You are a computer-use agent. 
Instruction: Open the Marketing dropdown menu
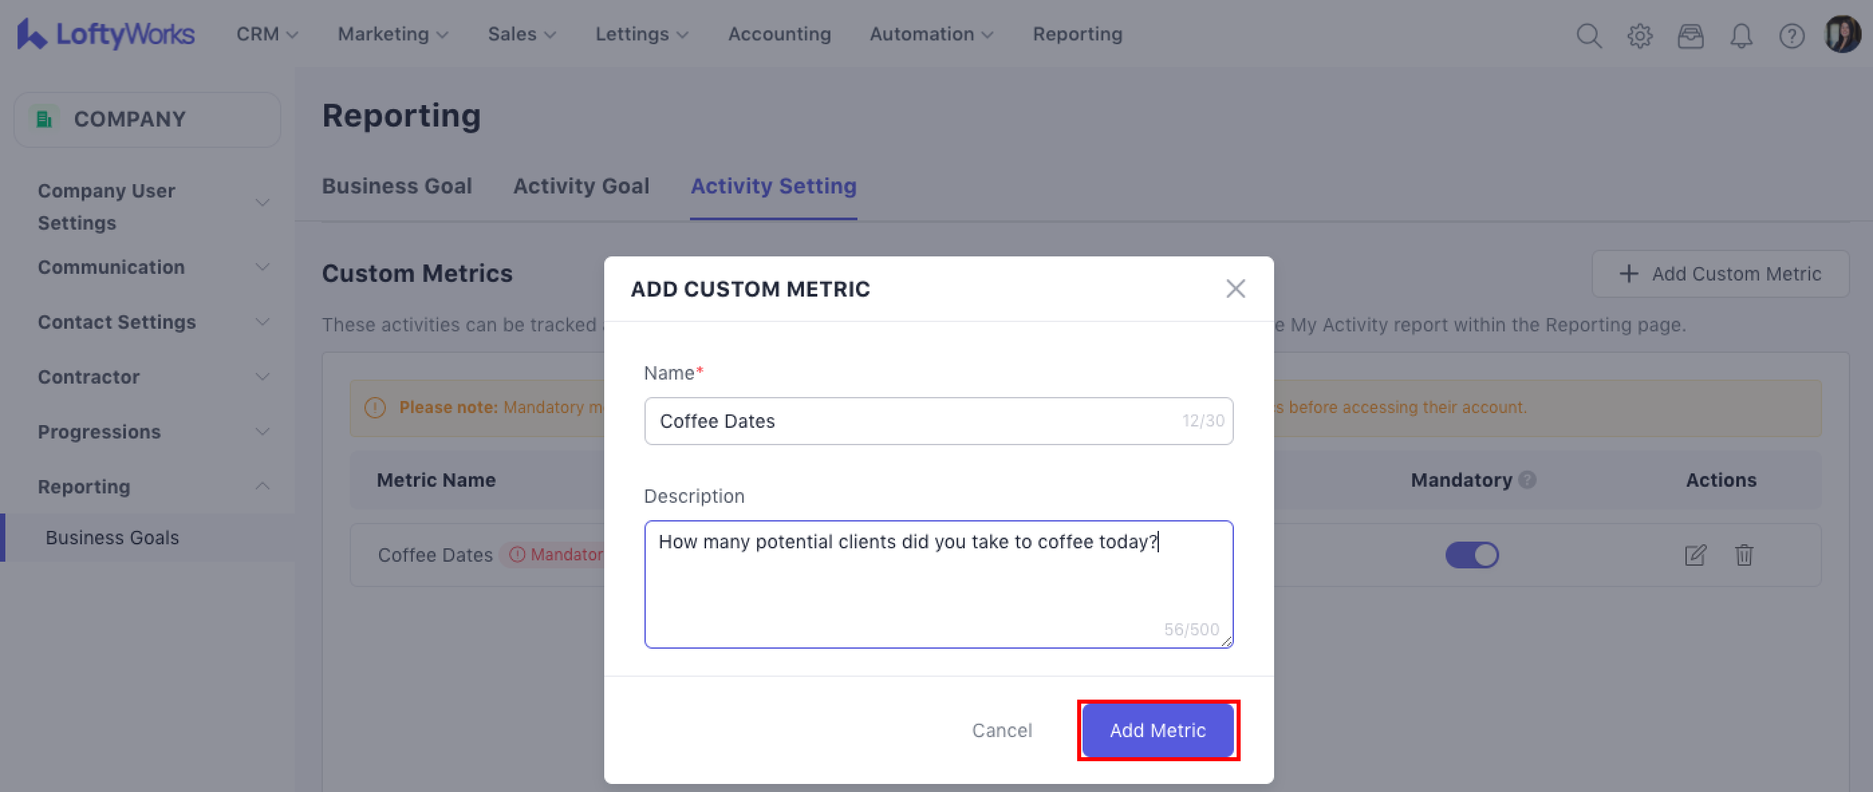click(x=393, y=34)
